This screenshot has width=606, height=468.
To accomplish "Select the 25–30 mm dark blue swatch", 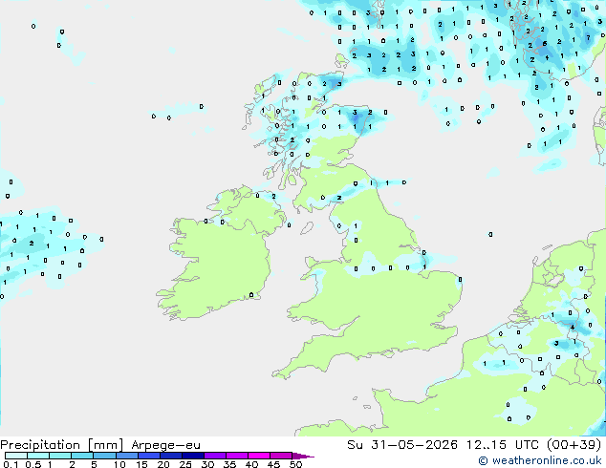I will (192, 456).
